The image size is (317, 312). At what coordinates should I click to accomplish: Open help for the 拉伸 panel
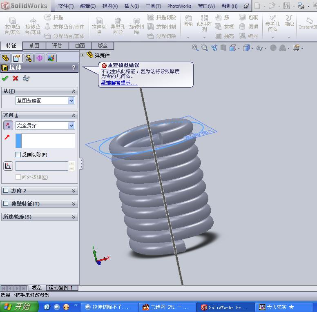pos(74,67)
